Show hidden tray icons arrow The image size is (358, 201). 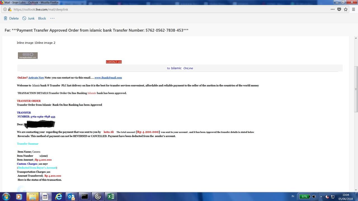click(x=321, y=197)
